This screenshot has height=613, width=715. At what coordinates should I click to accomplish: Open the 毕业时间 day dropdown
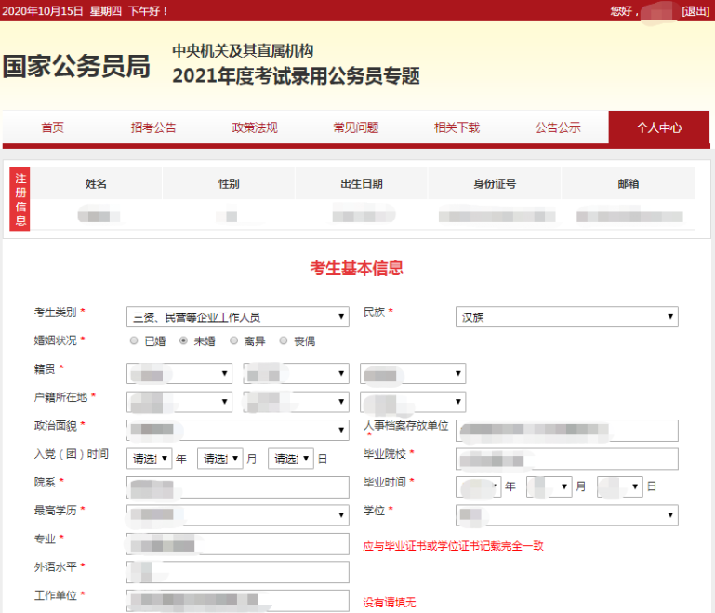(x=620, y=486)
